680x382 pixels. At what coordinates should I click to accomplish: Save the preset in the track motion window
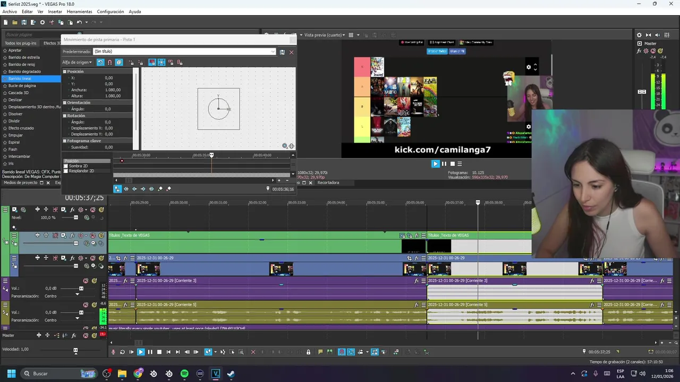282,52
